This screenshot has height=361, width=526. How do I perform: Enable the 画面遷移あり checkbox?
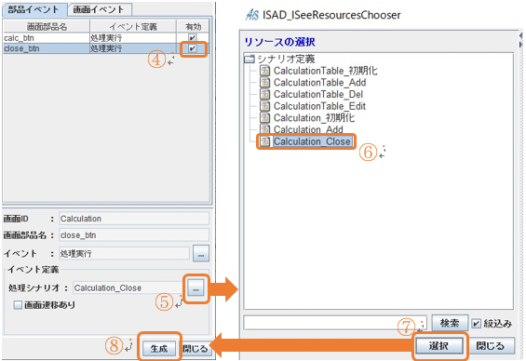coord(18,305)
